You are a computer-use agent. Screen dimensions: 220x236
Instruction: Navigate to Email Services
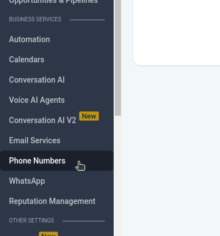(x=35, y=140)
